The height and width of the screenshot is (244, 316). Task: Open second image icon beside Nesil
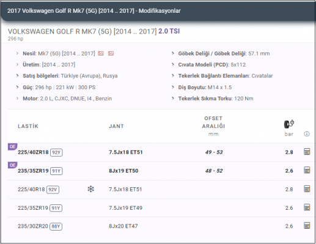[x=111, y=54]
